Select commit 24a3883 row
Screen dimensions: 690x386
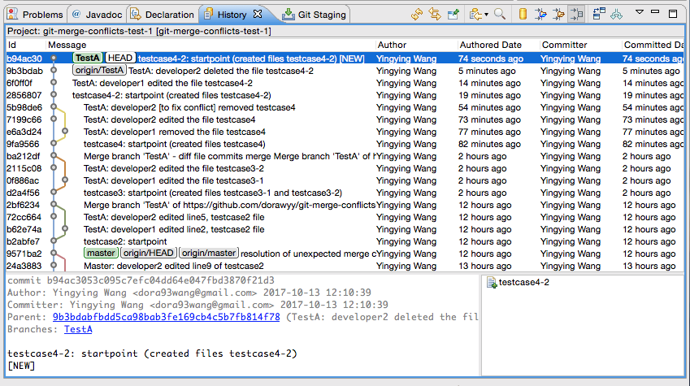(x=345, y=266)
